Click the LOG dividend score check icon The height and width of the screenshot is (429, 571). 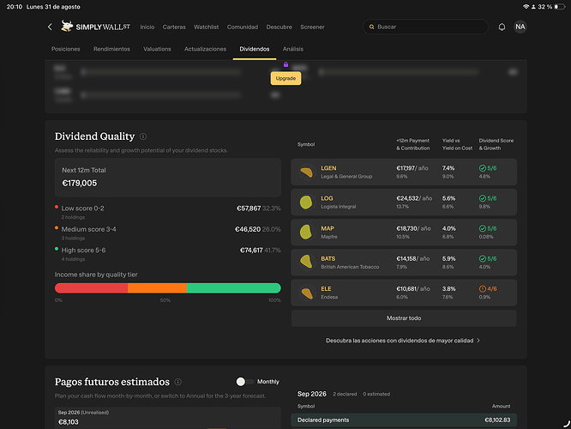(x=483, y=198)
